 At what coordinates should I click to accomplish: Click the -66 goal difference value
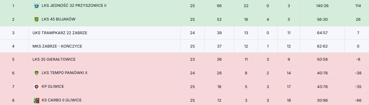(x=358, y=100)
